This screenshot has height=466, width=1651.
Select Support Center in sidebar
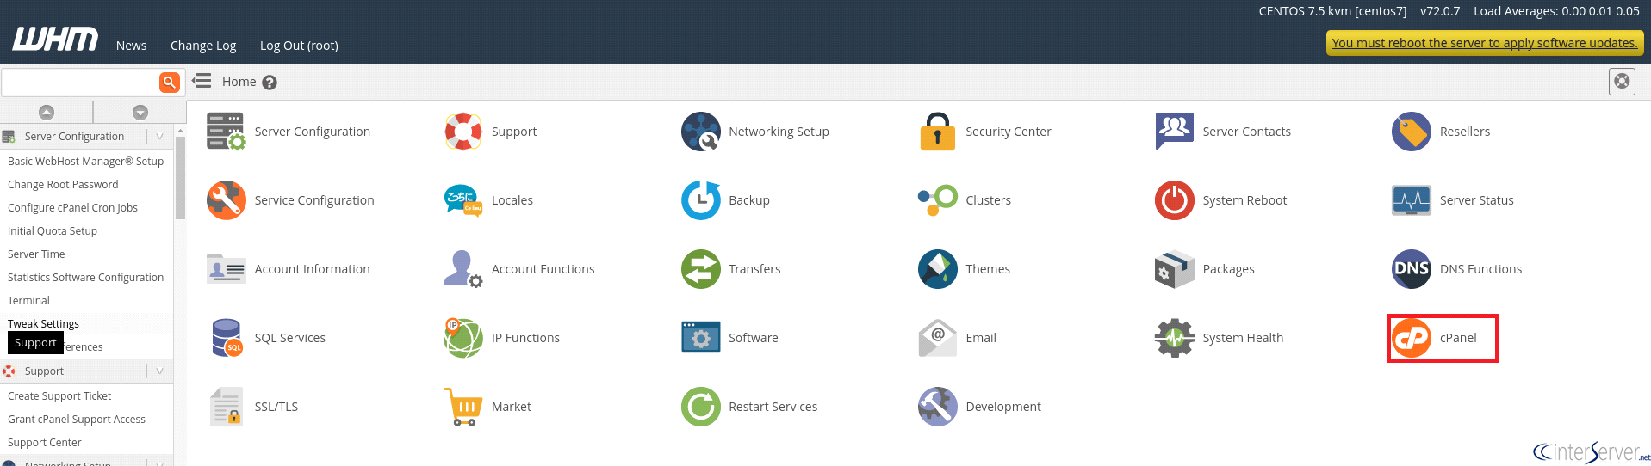point(45,442)
